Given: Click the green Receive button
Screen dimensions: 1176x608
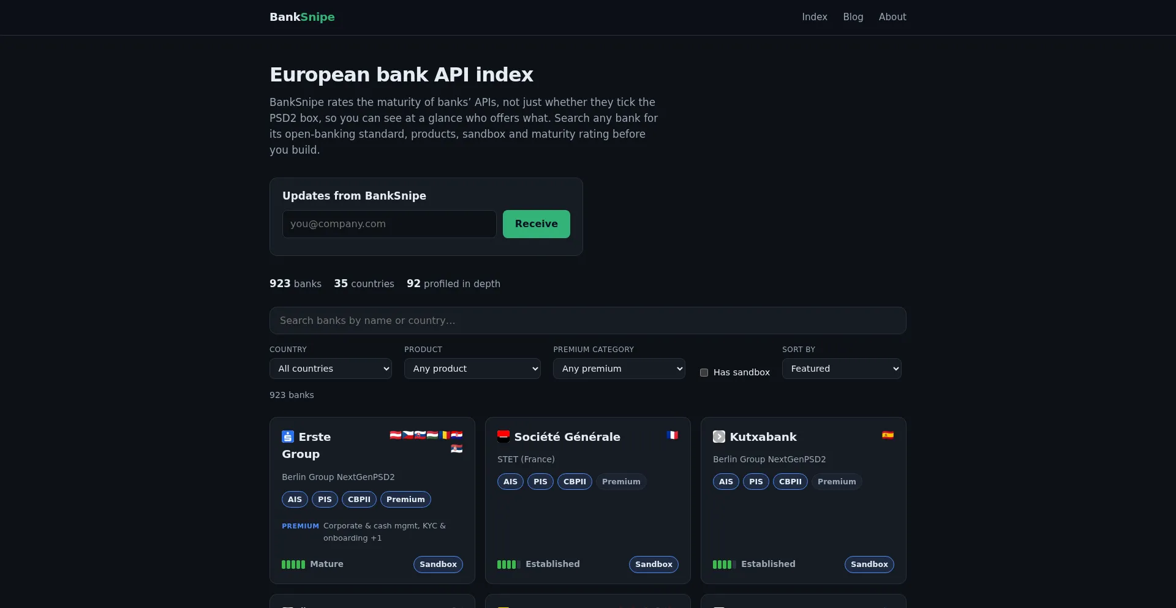Looking at the screenshot, I should pos(537,224).
